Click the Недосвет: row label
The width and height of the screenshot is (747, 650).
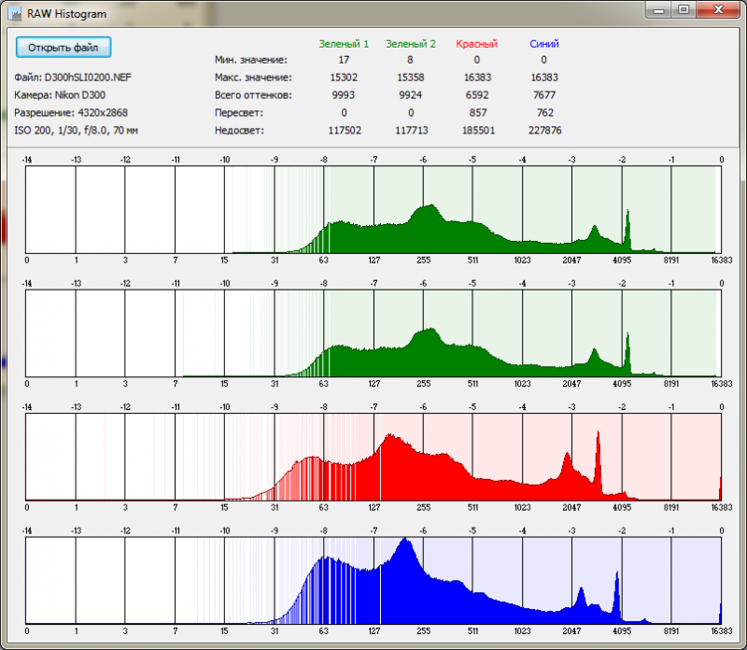tap(239, 131)
